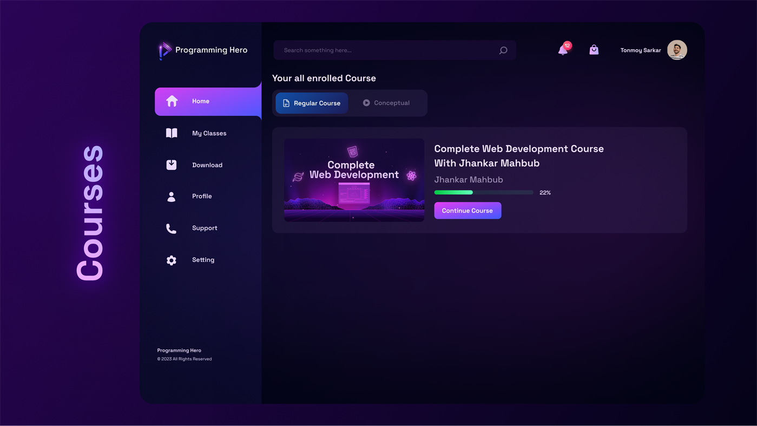Open the Support menu entry
The width and height of the screenshot is (757, 426).
tap(205, 228)
